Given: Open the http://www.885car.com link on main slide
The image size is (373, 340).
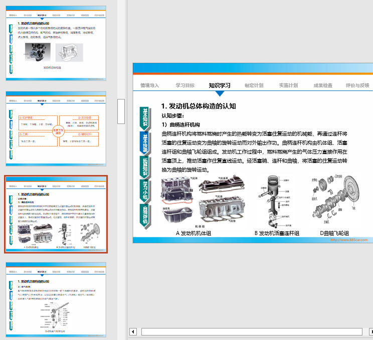Looking at the screenshot, I should pyautogui.click(x=349, y=240).
